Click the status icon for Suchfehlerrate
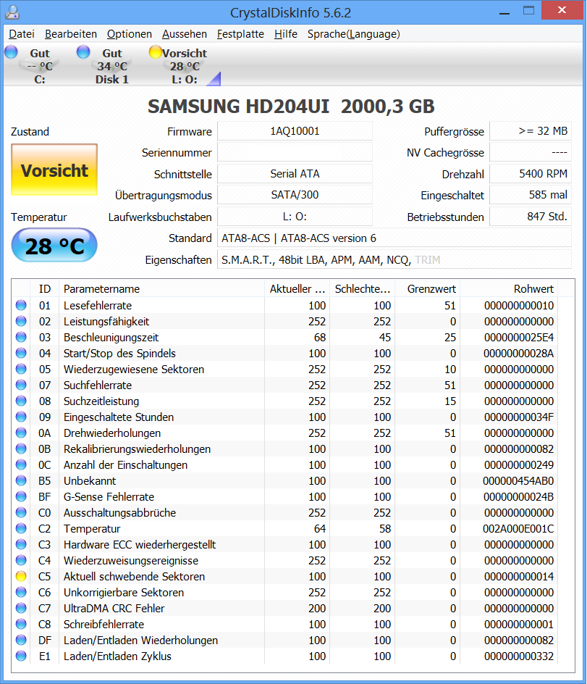The width and height of the screenshot is (587, 684). point(21,385)
